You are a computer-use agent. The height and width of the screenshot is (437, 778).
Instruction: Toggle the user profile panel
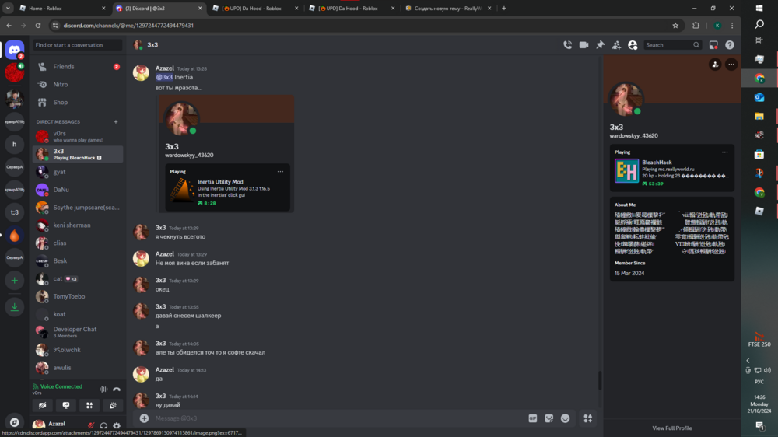(633, 44)
